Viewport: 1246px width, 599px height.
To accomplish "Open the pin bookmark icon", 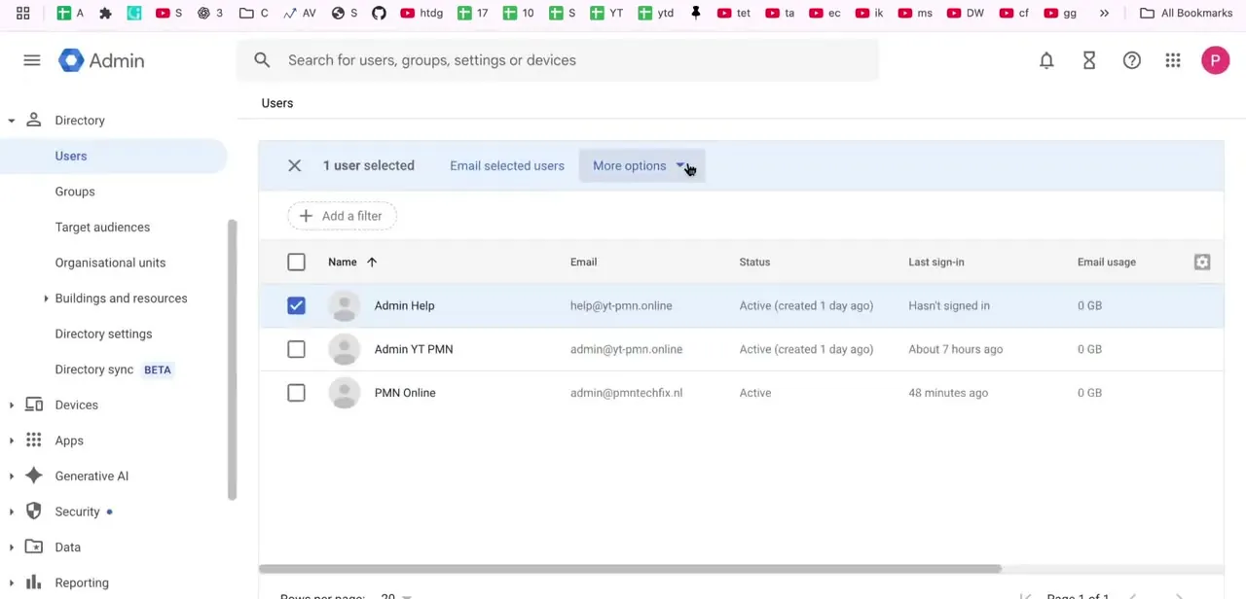I will click(695, 13).
